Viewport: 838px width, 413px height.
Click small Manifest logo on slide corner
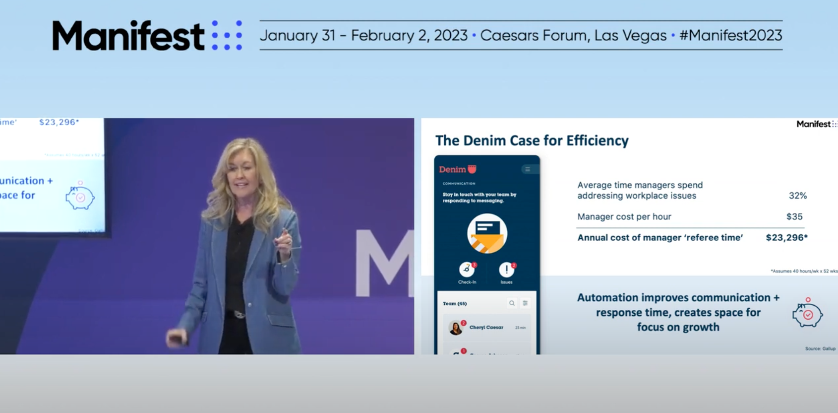816,124
